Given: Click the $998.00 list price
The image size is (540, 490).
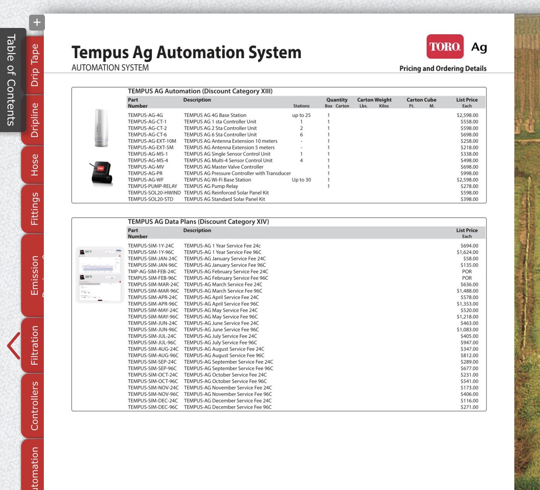Looking at the screenshot, I should click(469, 173).
